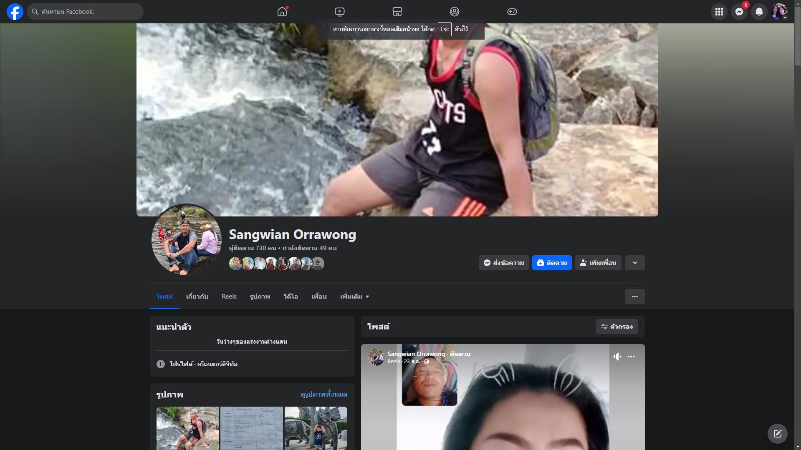
Task: Click the Facebook logo icon
Action: pos(15,12)
